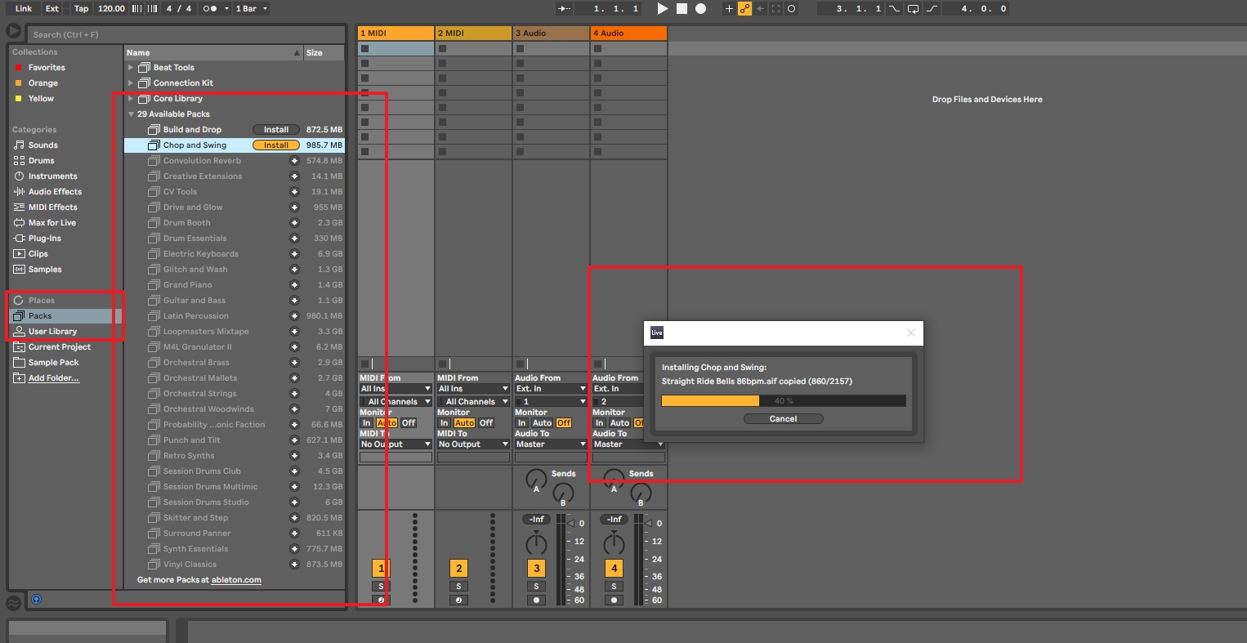Toggle the Ext sync button
Viewport: 1247px width, 643px height.
52,8
